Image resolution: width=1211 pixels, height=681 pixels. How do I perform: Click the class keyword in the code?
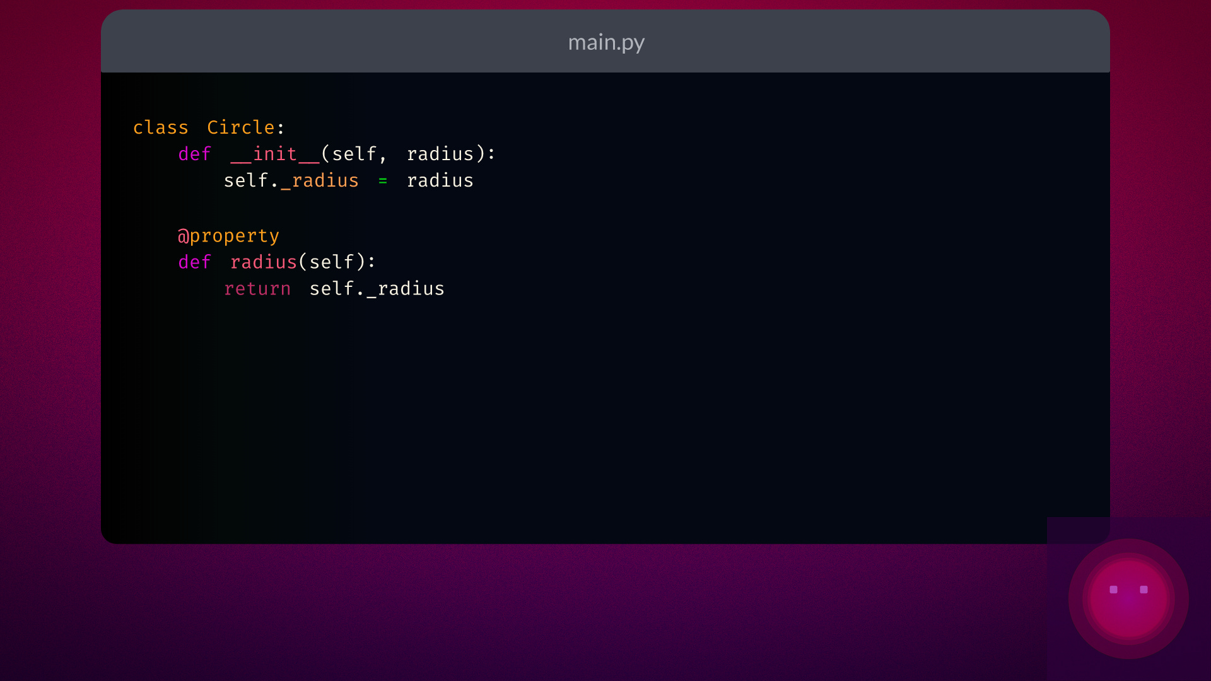click(160, 127)
